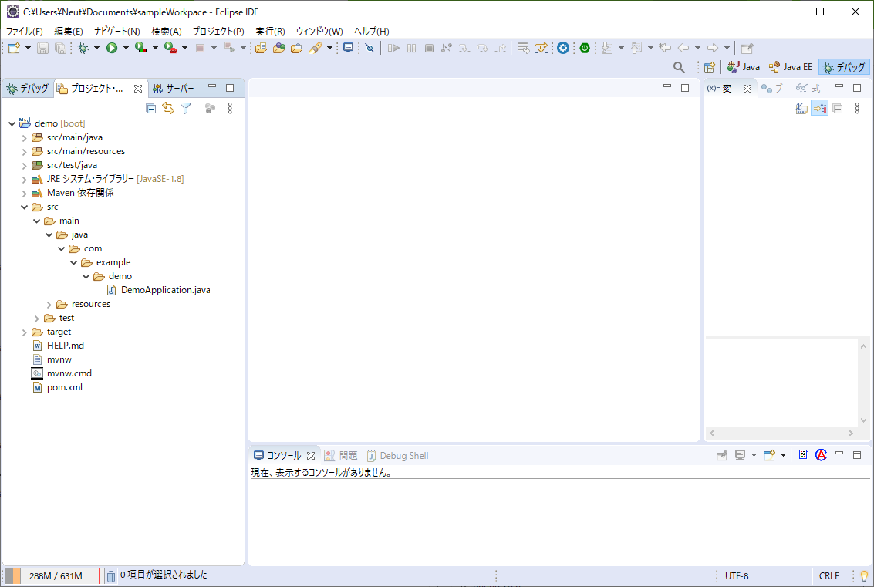Screen dimensions: 874x587
Task: Switch to the Debug Shell tab
Action: tap(398, 455)
